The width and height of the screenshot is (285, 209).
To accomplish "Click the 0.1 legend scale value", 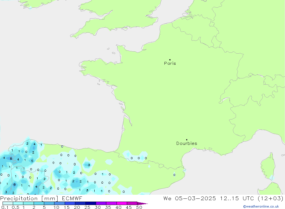I will 5,207.
